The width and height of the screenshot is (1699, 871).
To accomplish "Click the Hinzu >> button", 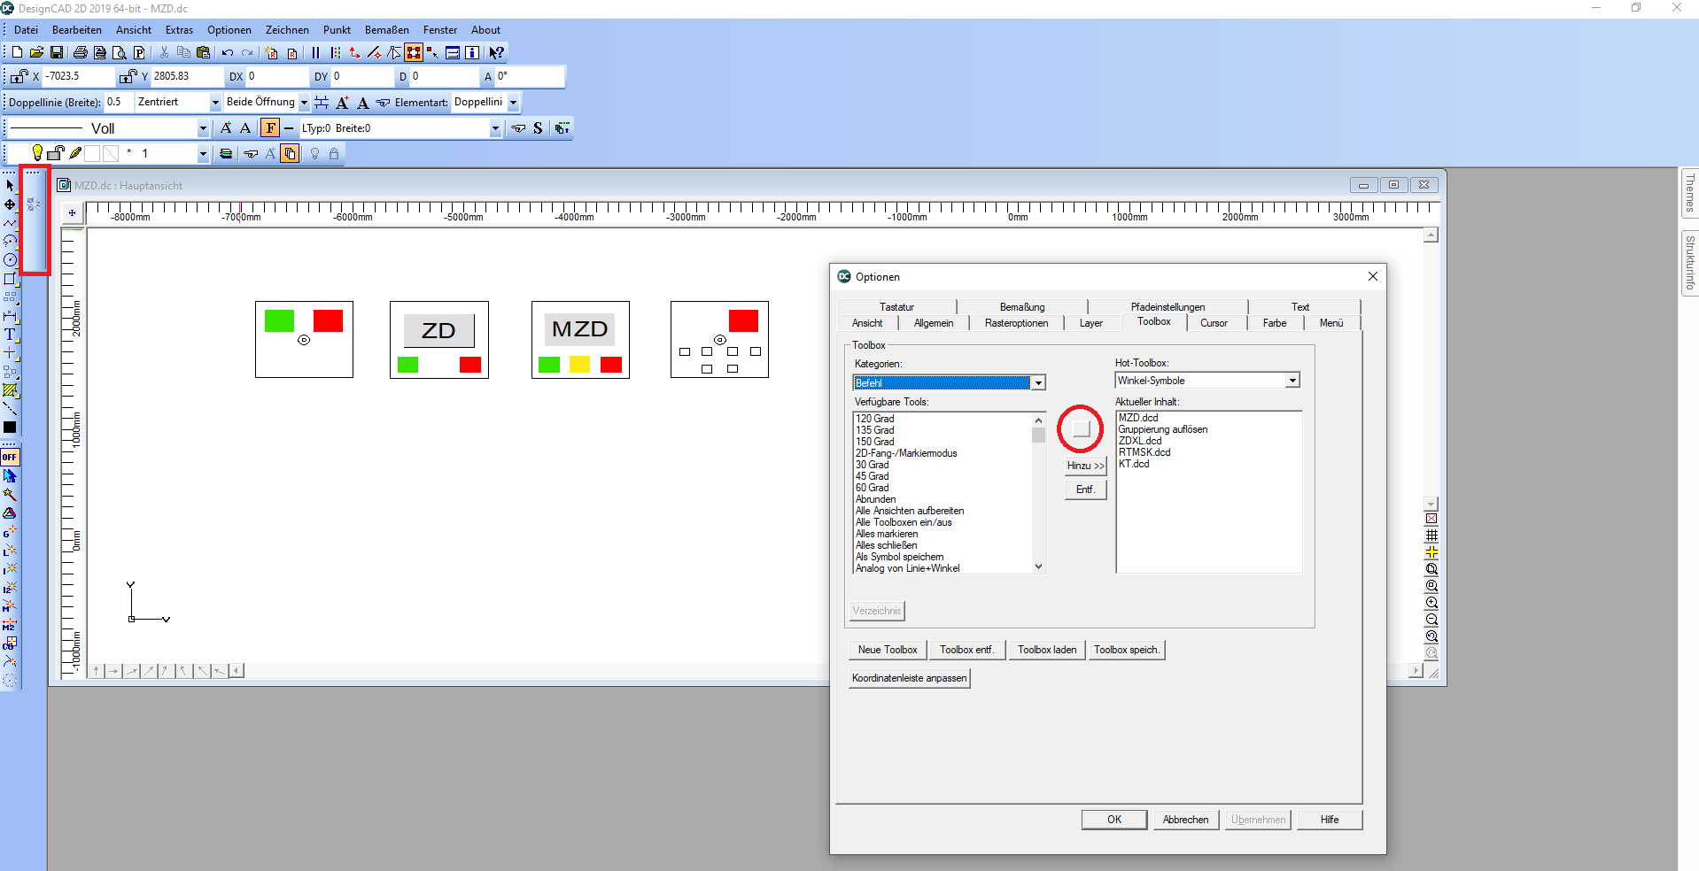I will (x=1085, y=466).
